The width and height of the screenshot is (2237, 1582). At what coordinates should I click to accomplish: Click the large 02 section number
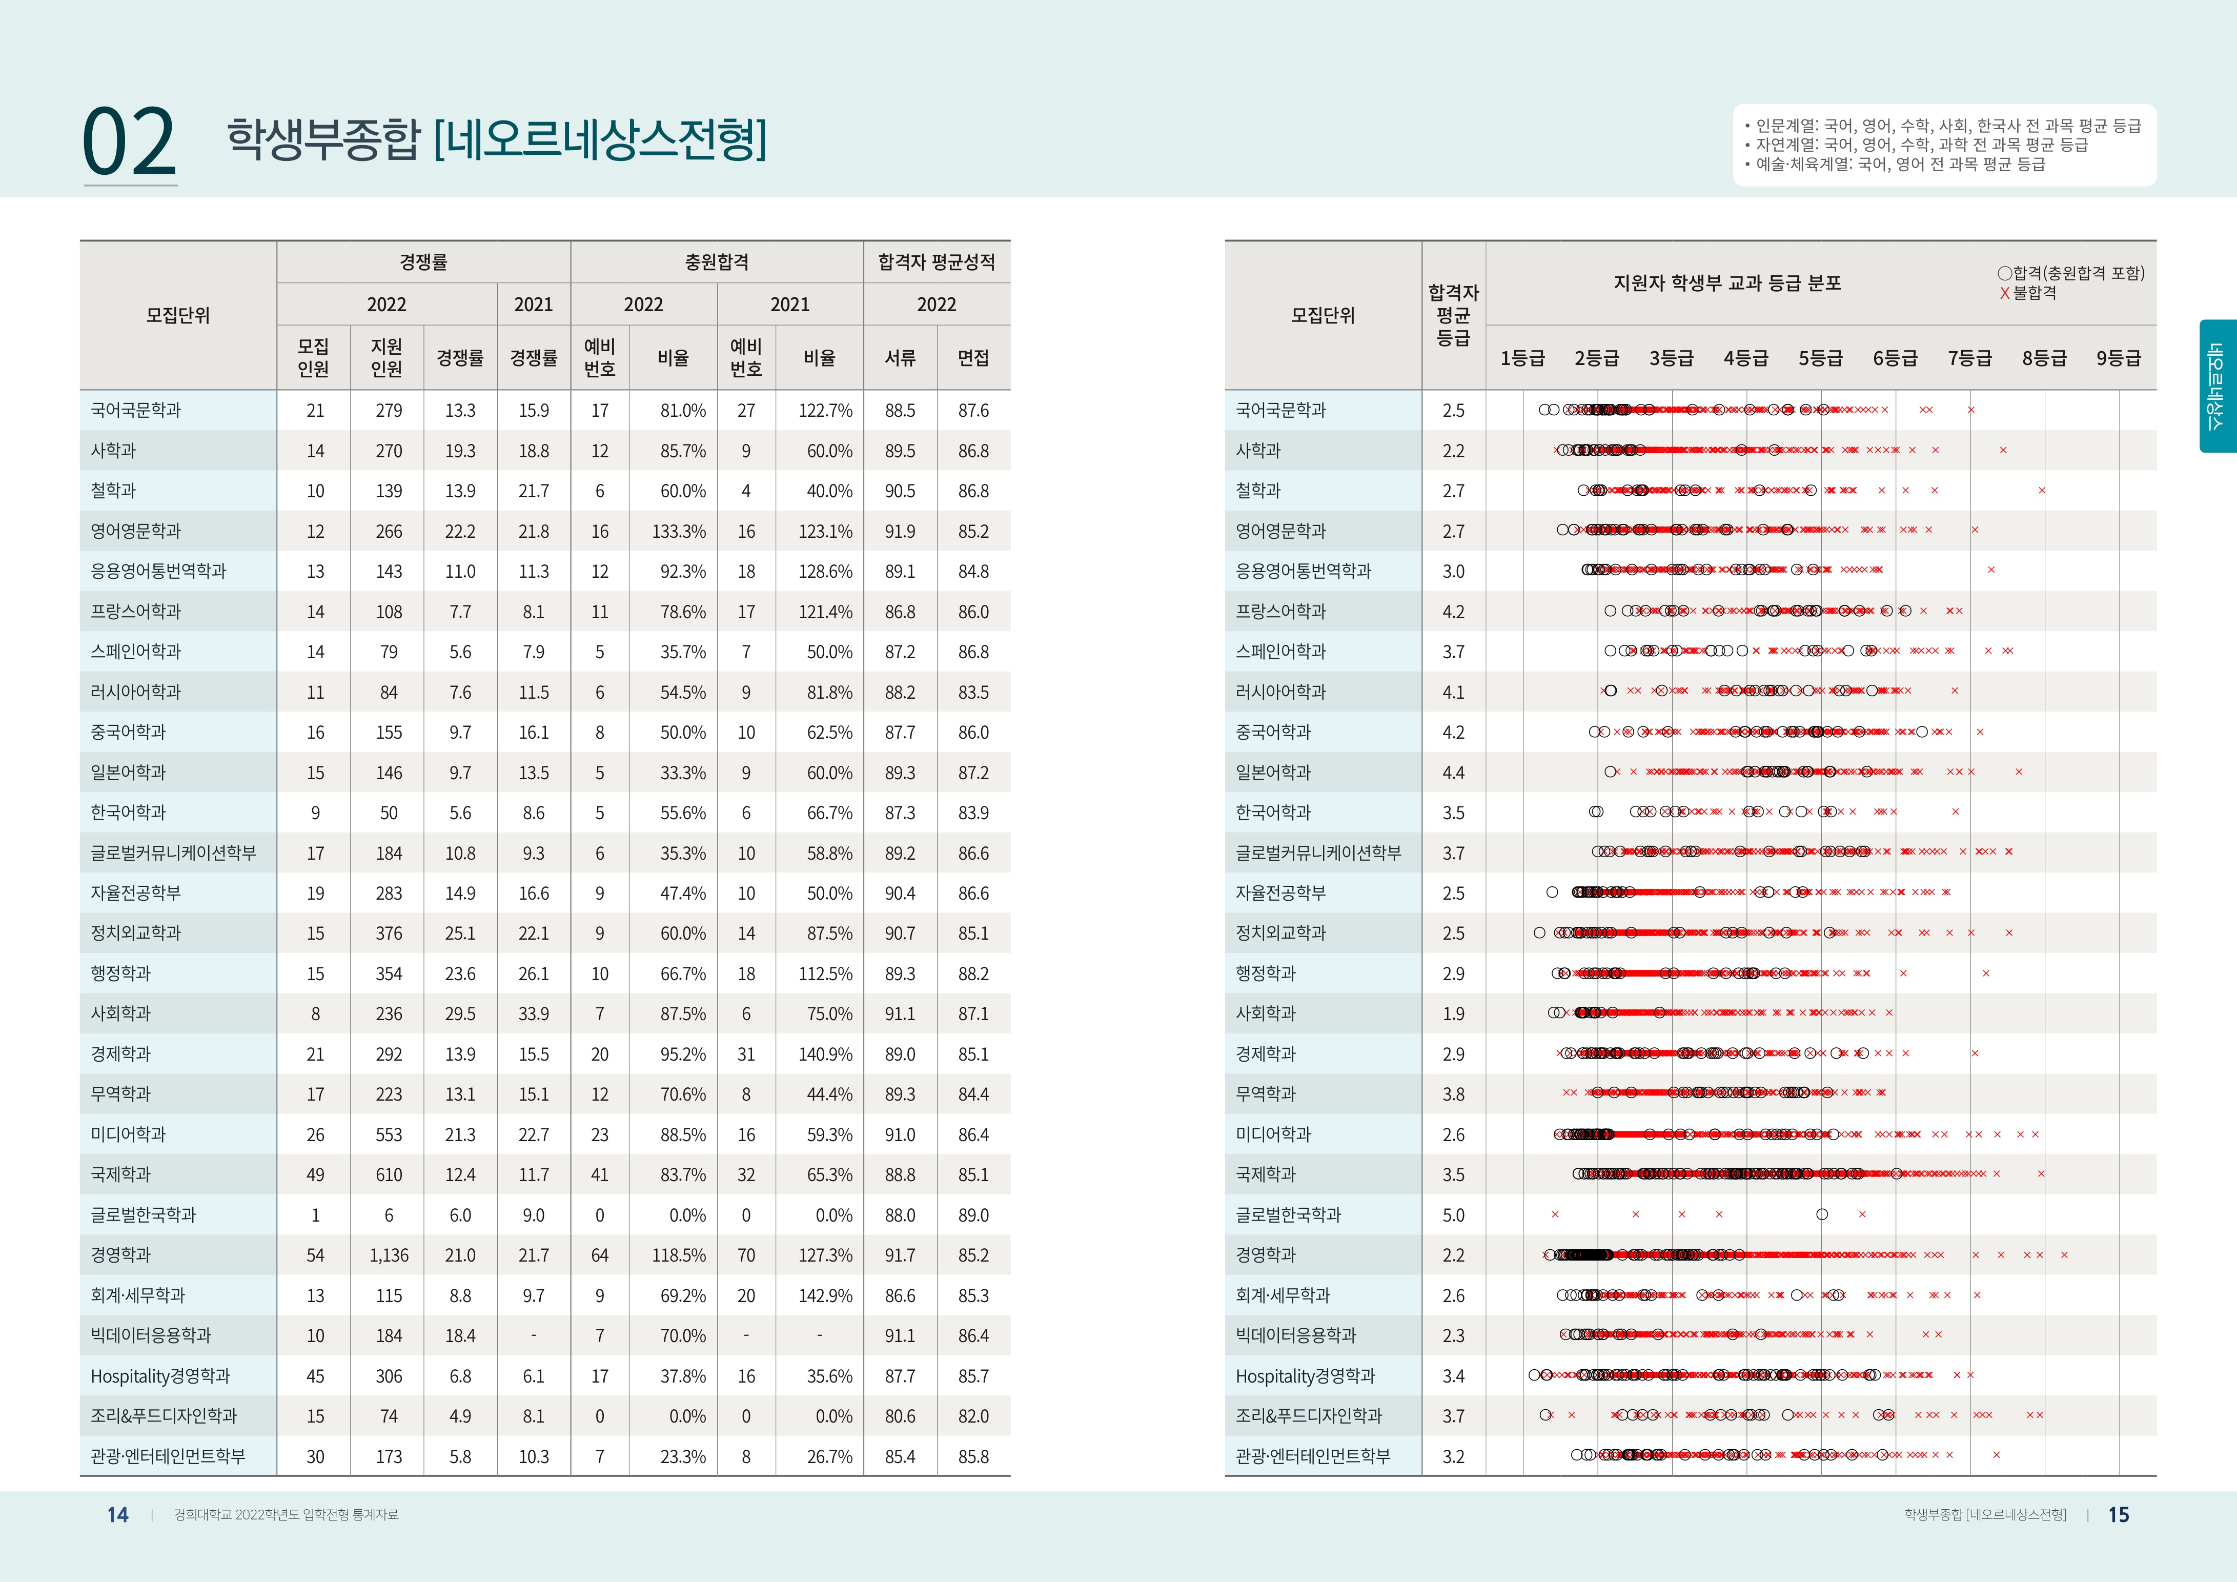129,142
